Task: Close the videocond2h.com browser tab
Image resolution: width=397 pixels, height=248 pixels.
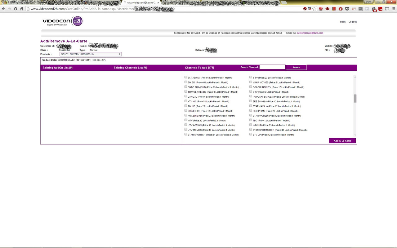Action: coord(158,2)
